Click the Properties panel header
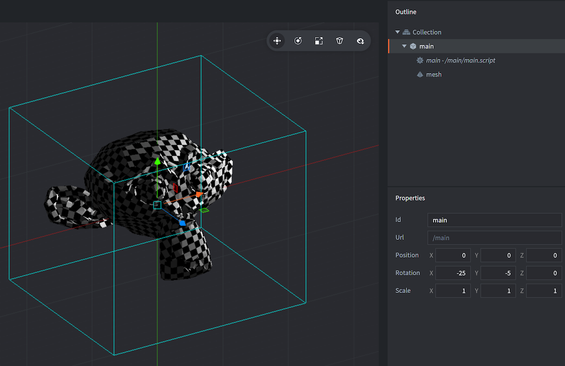This screenshot has height=366, width=565. (410, 198)
